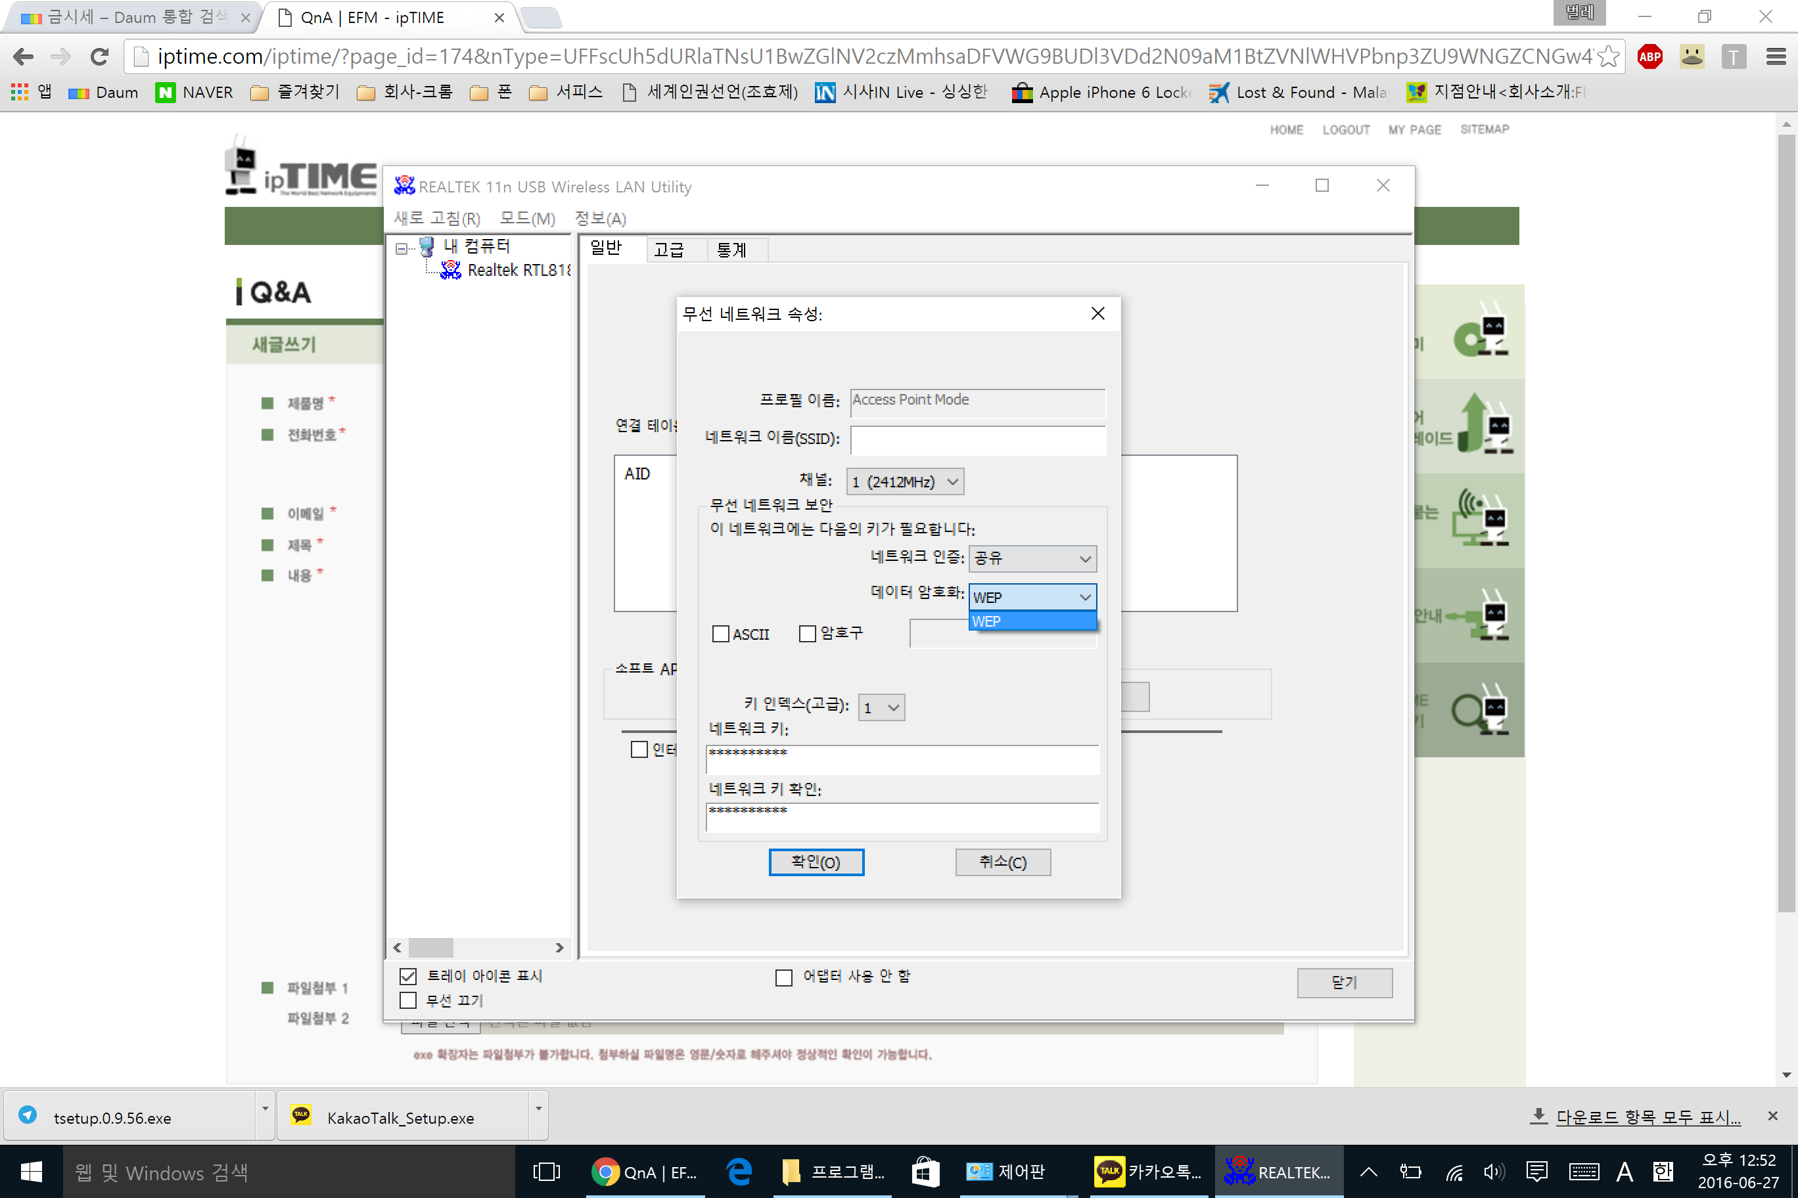
Task: Click the tree panel right scroll arrow
Action: pyautogui.click(x=560, y=947)
